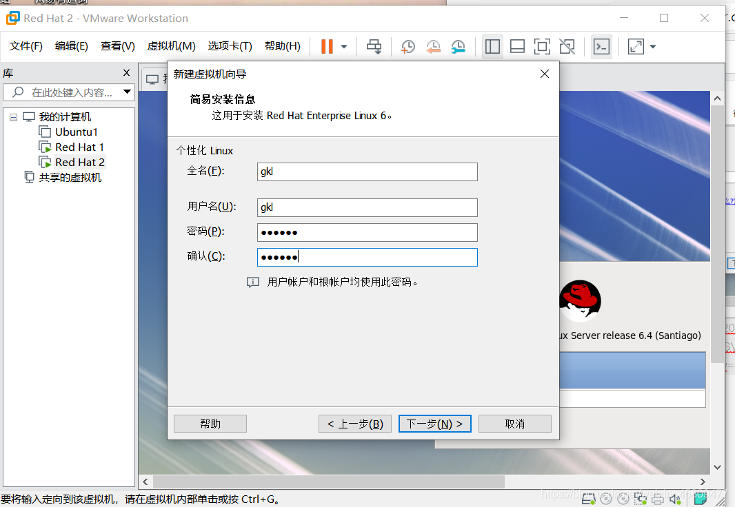The width and height of the screenshot is (735, 507).
Task: Open the 帮助(H) menu
Action: point(282,46)
